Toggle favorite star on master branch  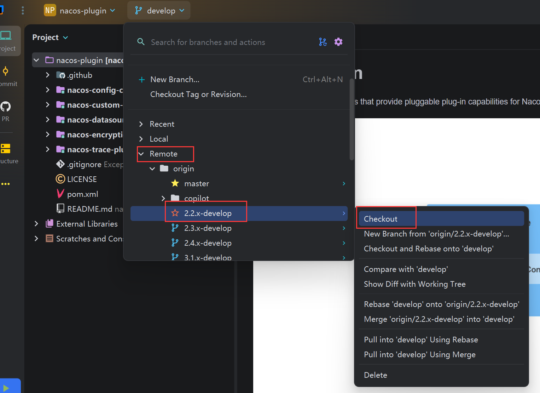tap(175, 183)
